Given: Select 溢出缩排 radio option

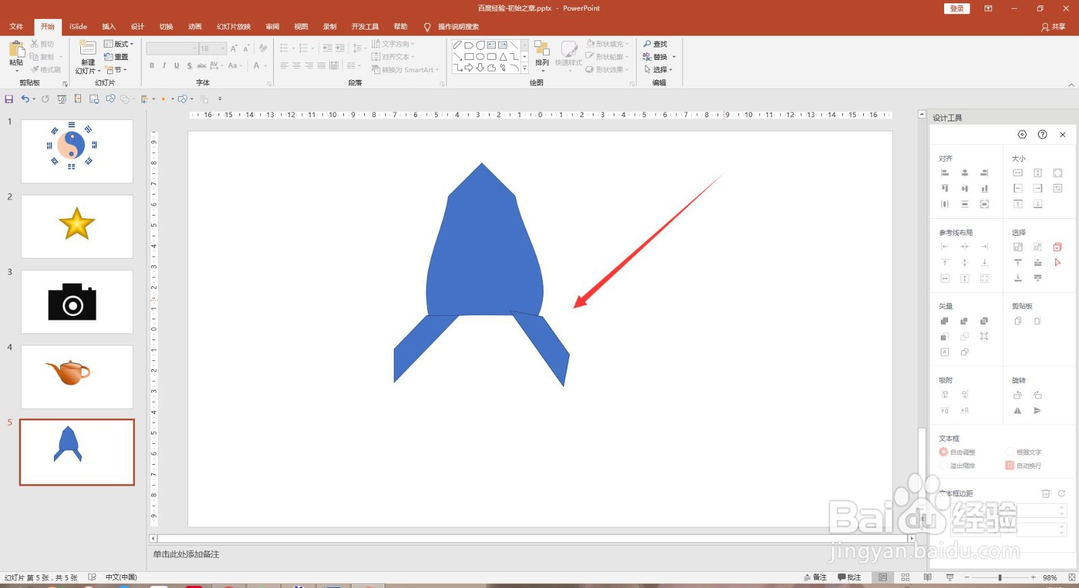Looking at the screenshot, I should [x=943, y=465].
